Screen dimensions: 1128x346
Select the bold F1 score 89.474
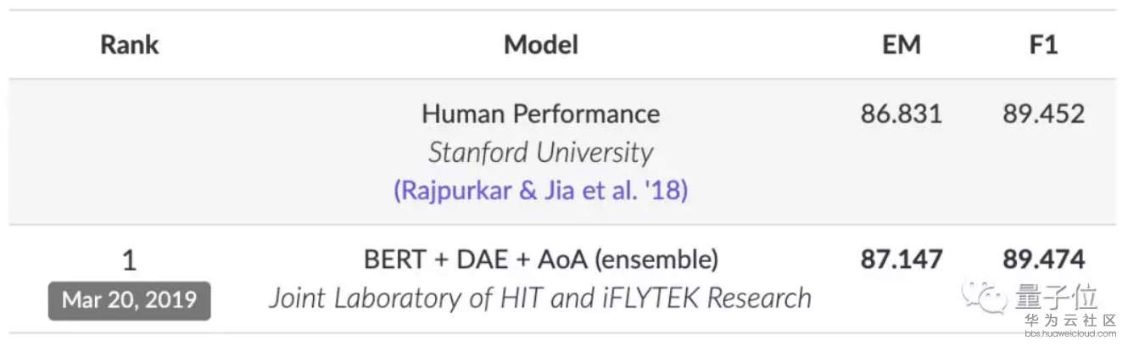coord(1042,259)
